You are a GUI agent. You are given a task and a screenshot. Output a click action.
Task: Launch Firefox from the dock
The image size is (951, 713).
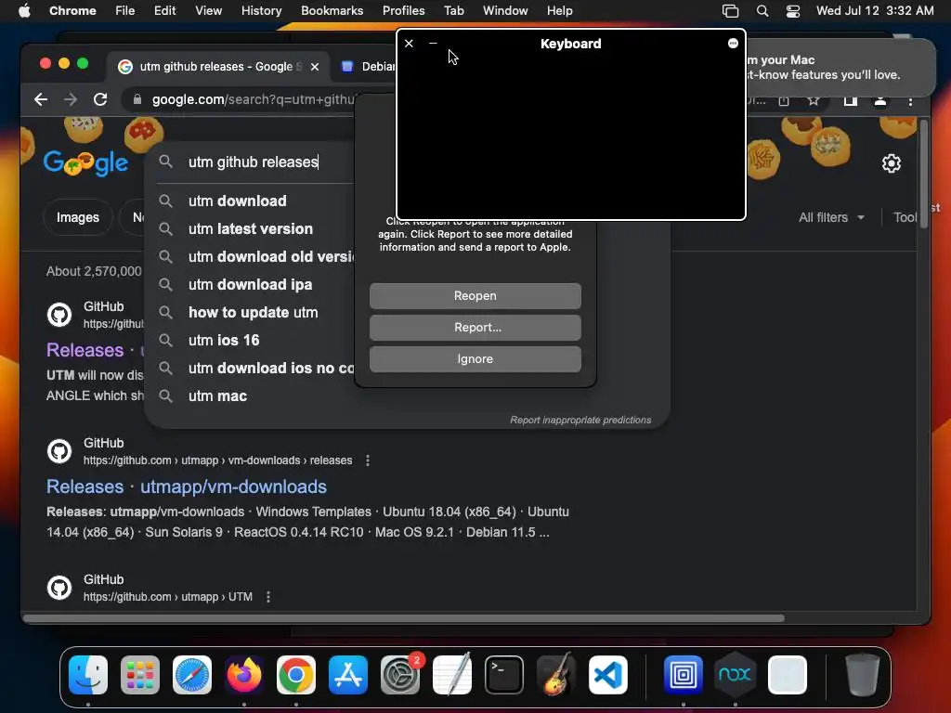click(x=244, y=674)
